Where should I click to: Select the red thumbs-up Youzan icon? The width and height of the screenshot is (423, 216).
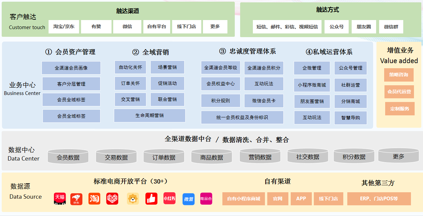pos(151,199)
